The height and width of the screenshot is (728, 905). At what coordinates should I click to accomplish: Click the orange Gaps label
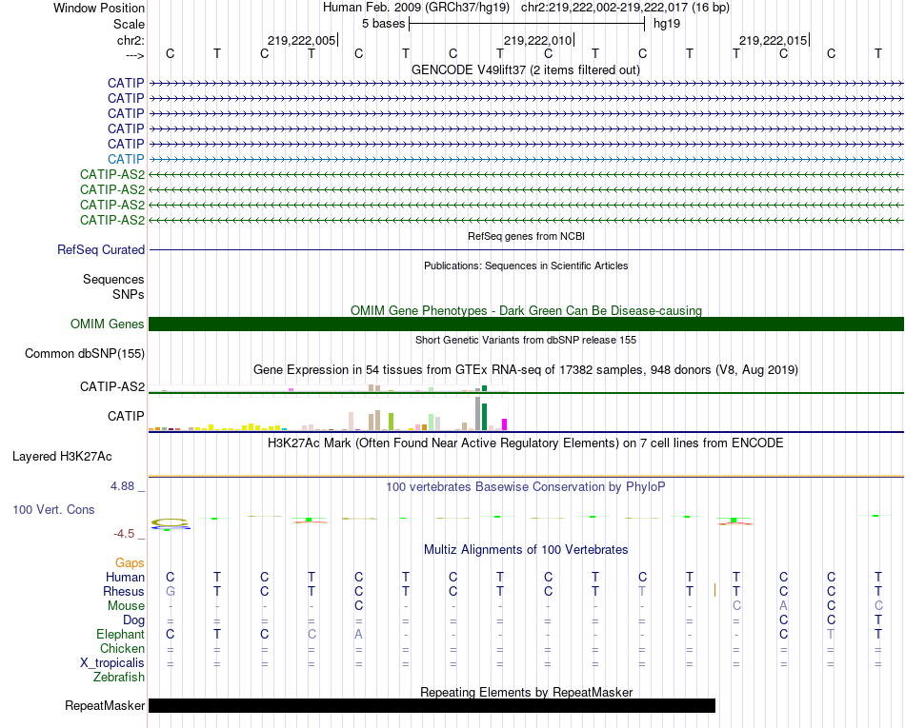click(x=130, y=562)
